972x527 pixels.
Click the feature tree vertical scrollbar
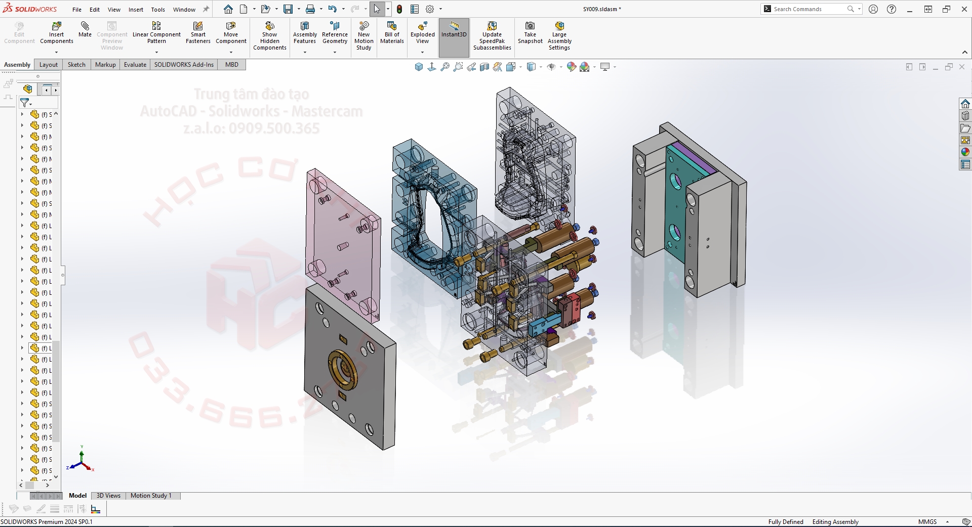56,391
